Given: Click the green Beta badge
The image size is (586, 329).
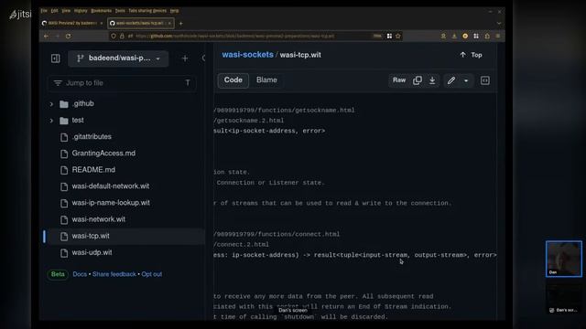Looking at the screenshot, I should click(x=58, y=274).
